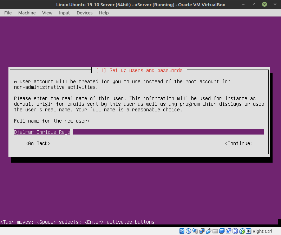The height and width of the screenshot is (235, 281).
Task: Click the <Go Back> button
Action: 38,143
